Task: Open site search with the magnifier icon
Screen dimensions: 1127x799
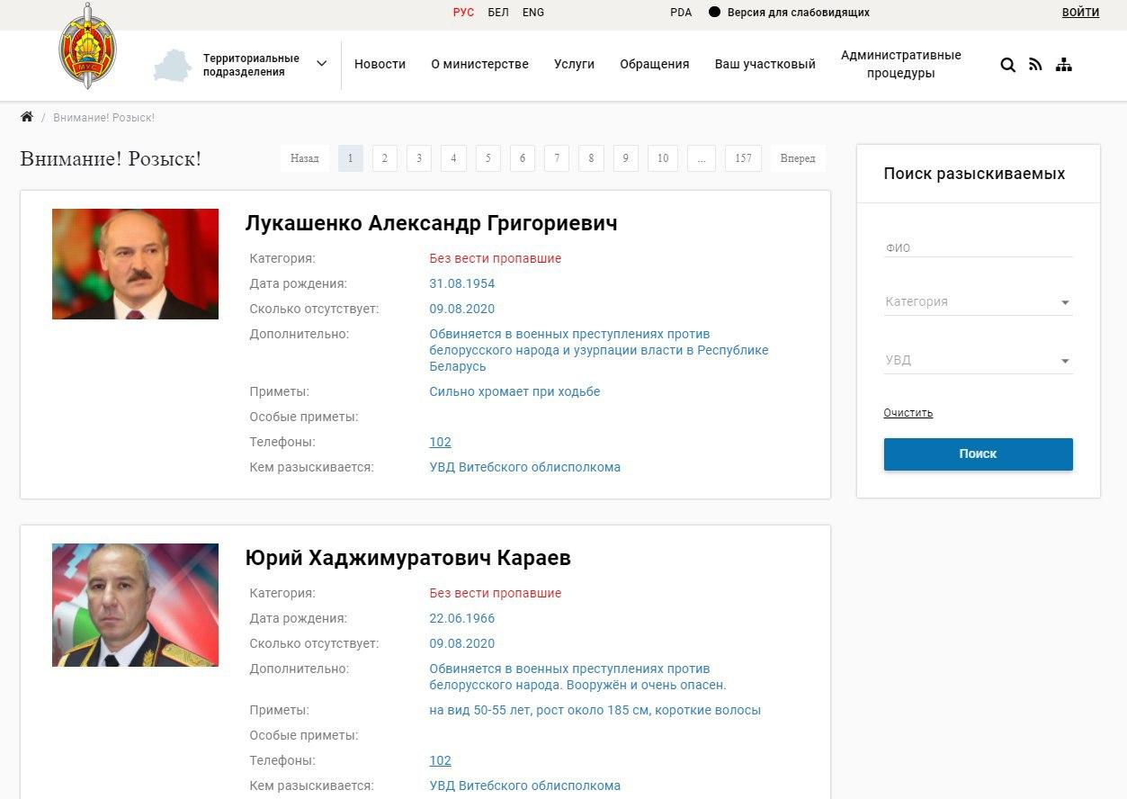Action: tap(1006, 64)
